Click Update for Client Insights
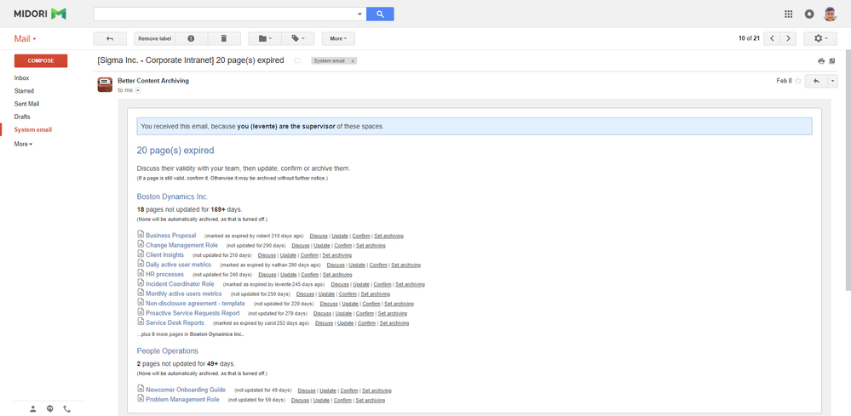Image resolution: width=851 pixels, height=416 pixels. point(288,255)
